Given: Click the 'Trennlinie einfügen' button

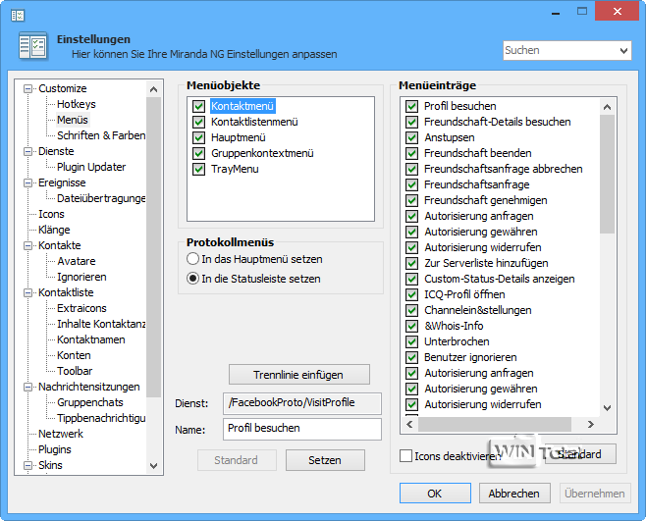Looking at the screenshot, I should [x=299, y=375].
